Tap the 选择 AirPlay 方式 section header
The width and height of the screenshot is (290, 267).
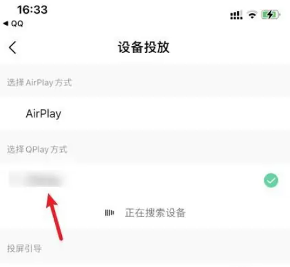pos(39,82)
